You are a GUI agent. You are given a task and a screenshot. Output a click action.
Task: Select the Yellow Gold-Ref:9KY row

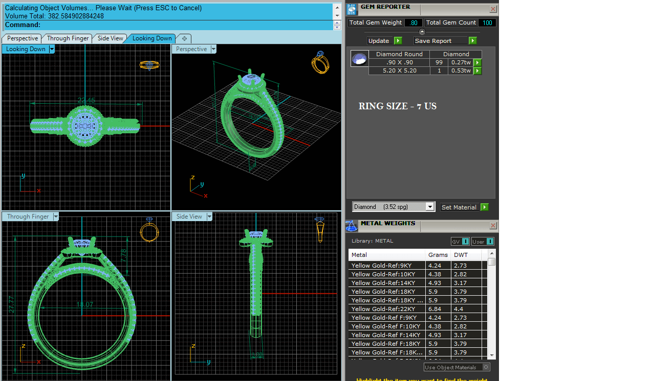click(x=418, y=266)
